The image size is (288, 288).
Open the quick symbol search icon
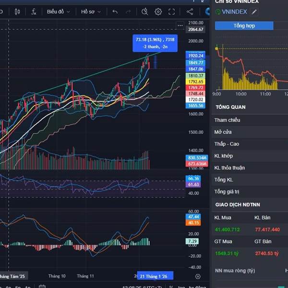pos(145,12)
